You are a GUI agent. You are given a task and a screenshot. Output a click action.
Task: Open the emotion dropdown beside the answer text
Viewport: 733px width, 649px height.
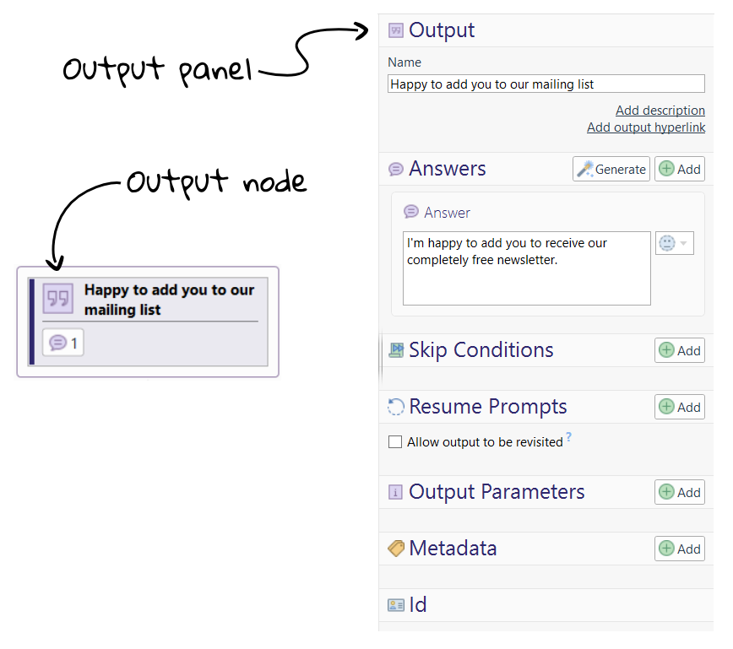point(674,243)
